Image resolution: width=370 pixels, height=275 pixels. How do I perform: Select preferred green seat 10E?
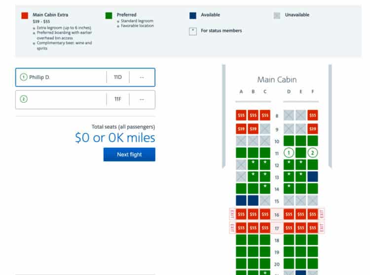coord(300,141)
